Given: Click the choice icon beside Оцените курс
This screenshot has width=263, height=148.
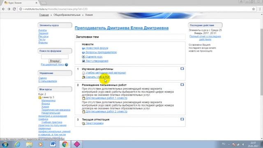Looking at the screenshot, I should (83, 57).
